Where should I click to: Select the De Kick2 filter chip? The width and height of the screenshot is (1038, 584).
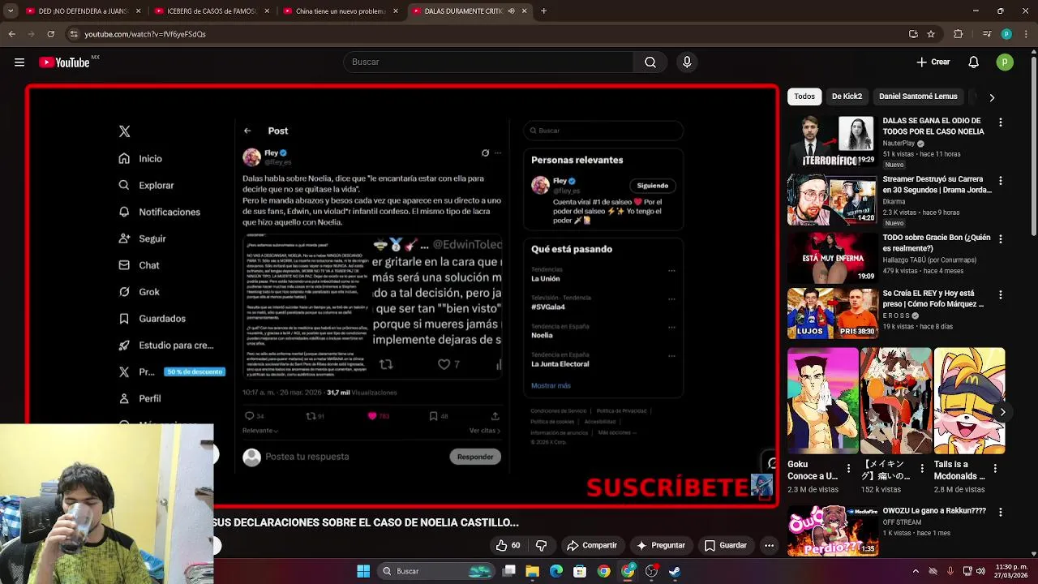pyautogui.click(x=847, y=97)
